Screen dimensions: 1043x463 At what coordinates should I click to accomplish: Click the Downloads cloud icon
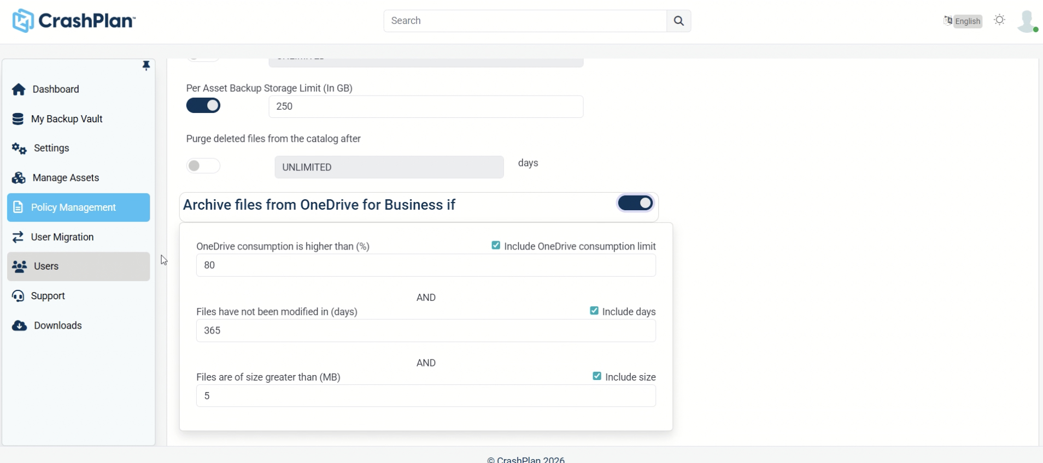tap(19, 326)
